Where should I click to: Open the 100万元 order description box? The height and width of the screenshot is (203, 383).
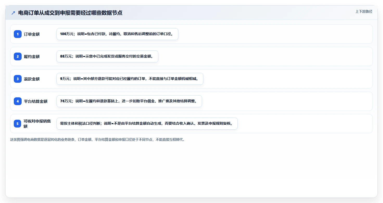(x=117, y=34)
